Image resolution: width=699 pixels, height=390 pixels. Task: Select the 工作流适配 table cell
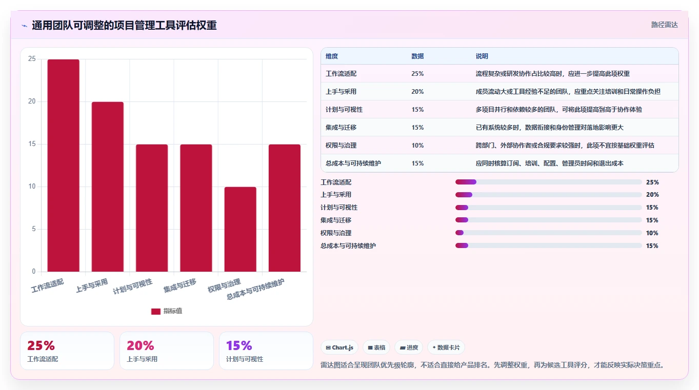364,74
